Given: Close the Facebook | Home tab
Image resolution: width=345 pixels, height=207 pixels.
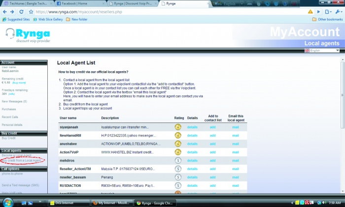Looking at the screenshot, I should point(103,3).
